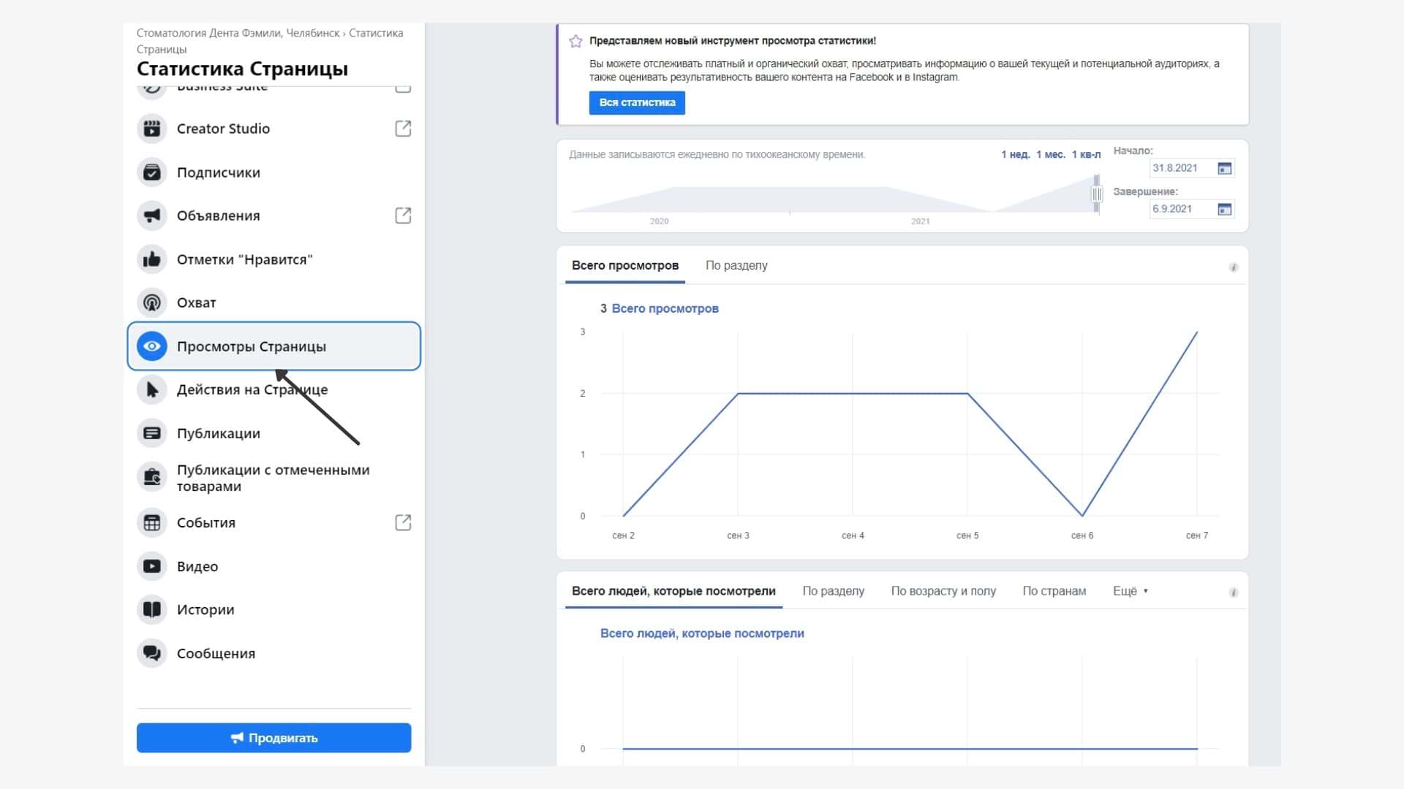Image resolution: width=1404 pixels, height=789 pixels.
Task: Select the Сообщения chat bubbles icon
Action: [152, 653]
